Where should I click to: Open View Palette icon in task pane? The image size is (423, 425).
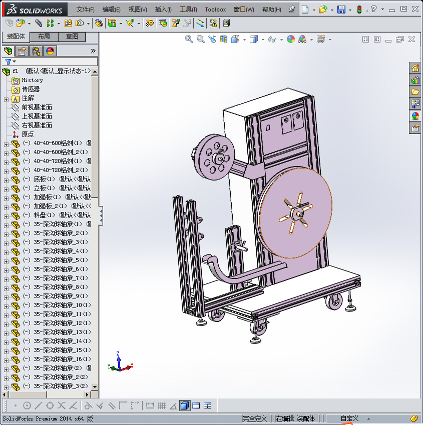coord(415,104)
